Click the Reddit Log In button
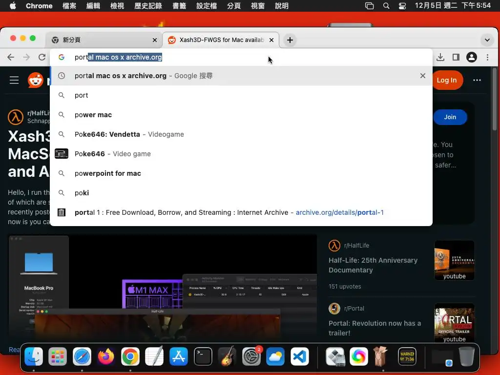Screen dimensions: 500x375 (x=446, y=80)
